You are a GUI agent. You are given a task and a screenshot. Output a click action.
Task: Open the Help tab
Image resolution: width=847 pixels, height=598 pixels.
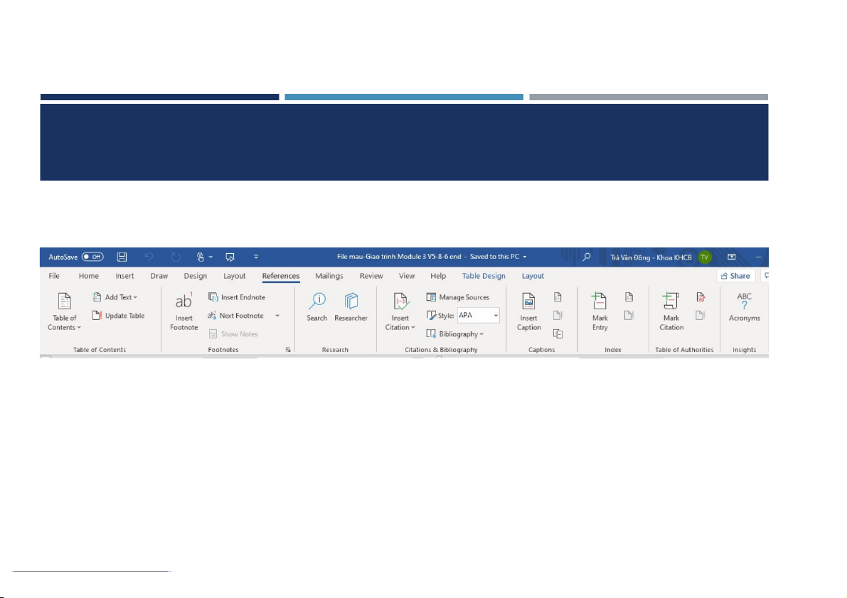pos(438,276)
